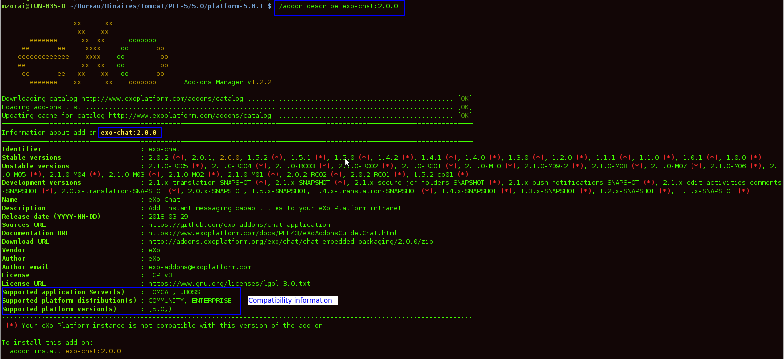Image resolution: width=784 pixels, height=359 pixels.
Task: Select the 1.3.x-SNAPSHOT development version
Action: [548, 191]
